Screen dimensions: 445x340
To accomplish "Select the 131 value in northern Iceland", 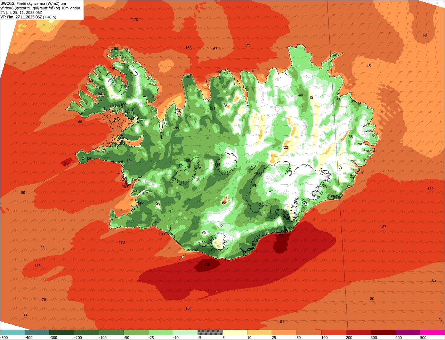I will pyautogui.click(x=212, y=108).
